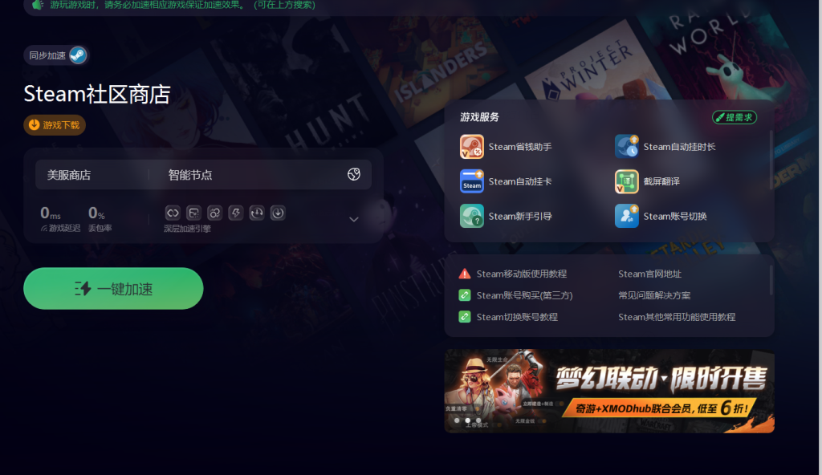Screen dimensions: 822x475
Task: Click the second engine icon with arrow box
Action: (193, 213)
